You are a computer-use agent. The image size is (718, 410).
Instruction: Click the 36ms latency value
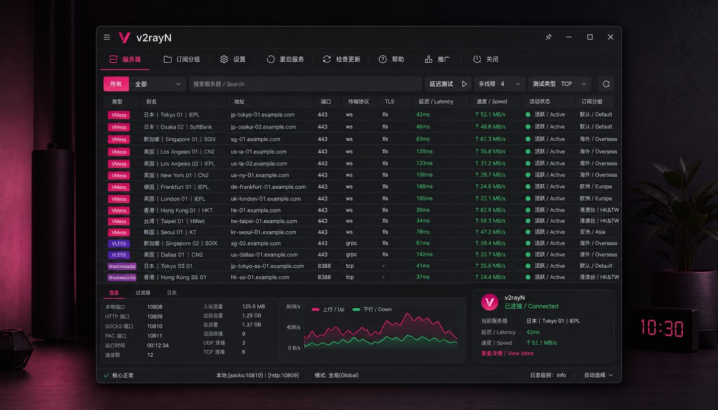coord(423,210)
